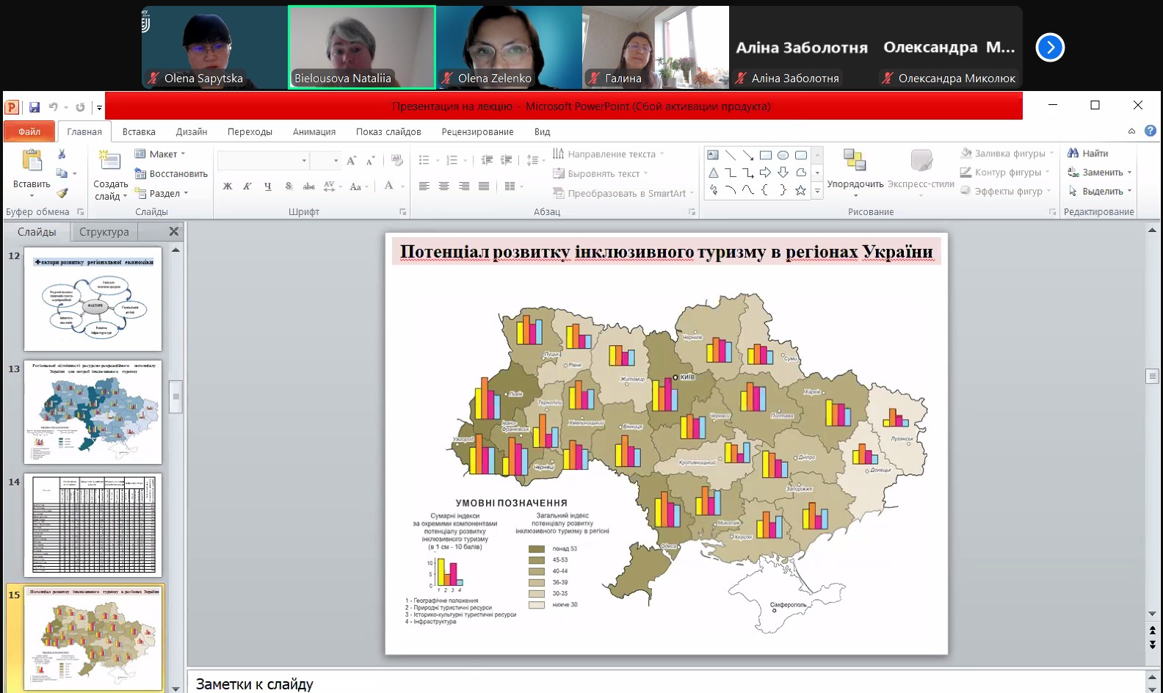
Task: Select Bielousova Nataliia video tile
Action: point(362,47)
